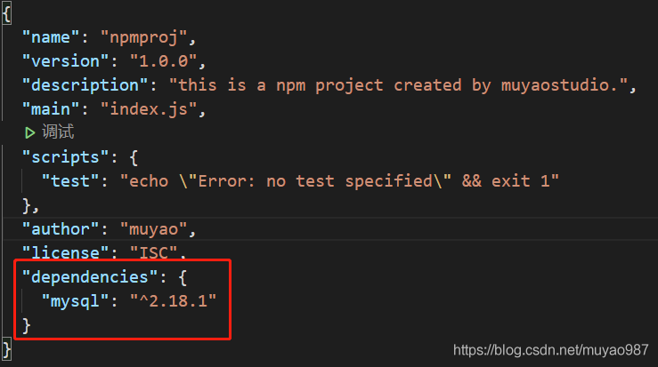Click the final closing brace of the file
The width and height of the screenshot is (658, 367).
pos(7,349)
